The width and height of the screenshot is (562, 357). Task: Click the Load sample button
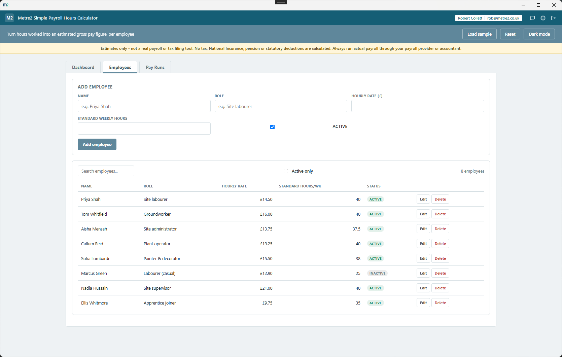coord(479,34)
